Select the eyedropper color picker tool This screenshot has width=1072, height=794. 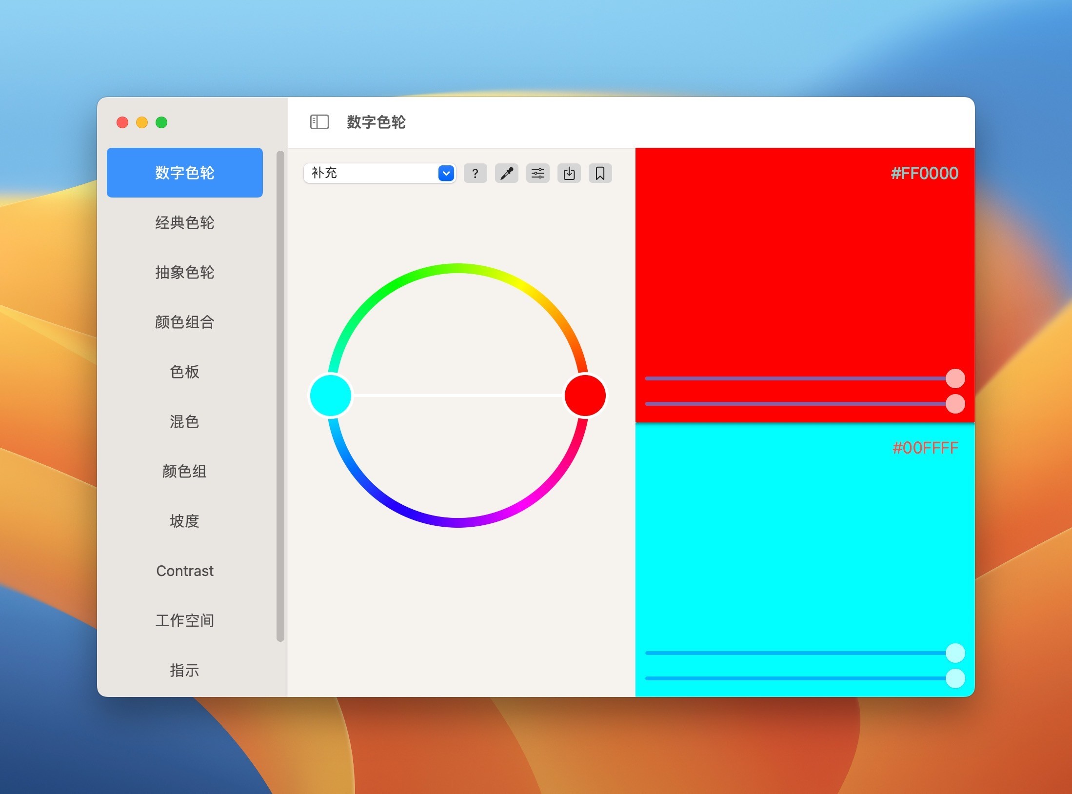[x=506, y=173]
